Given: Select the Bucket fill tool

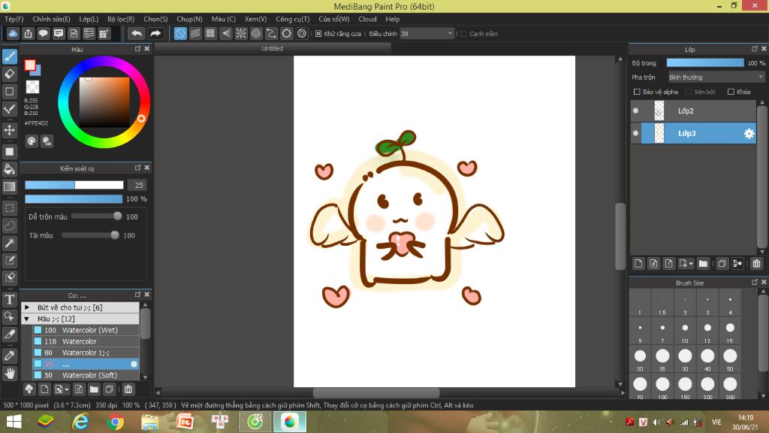Looking at the screenshot, I should click(9, 169).
